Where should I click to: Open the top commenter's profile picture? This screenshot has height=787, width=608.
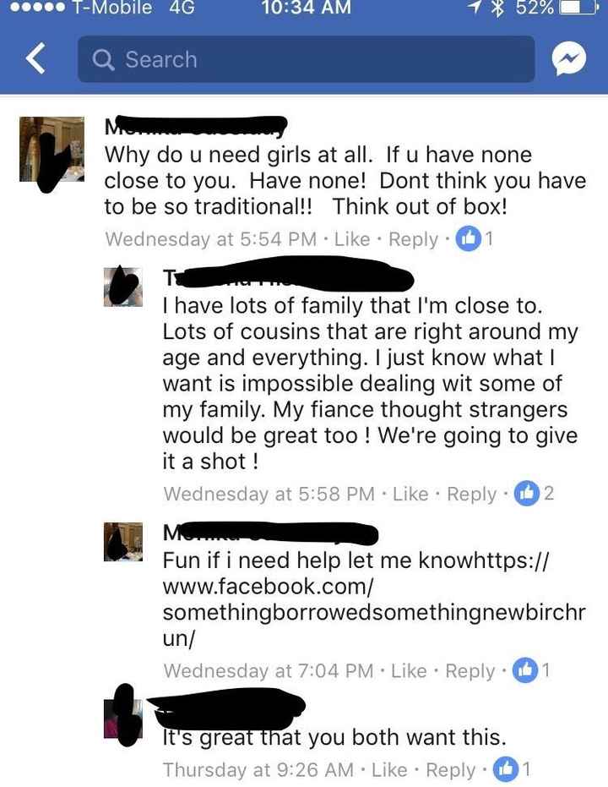[x=52, y=149]
